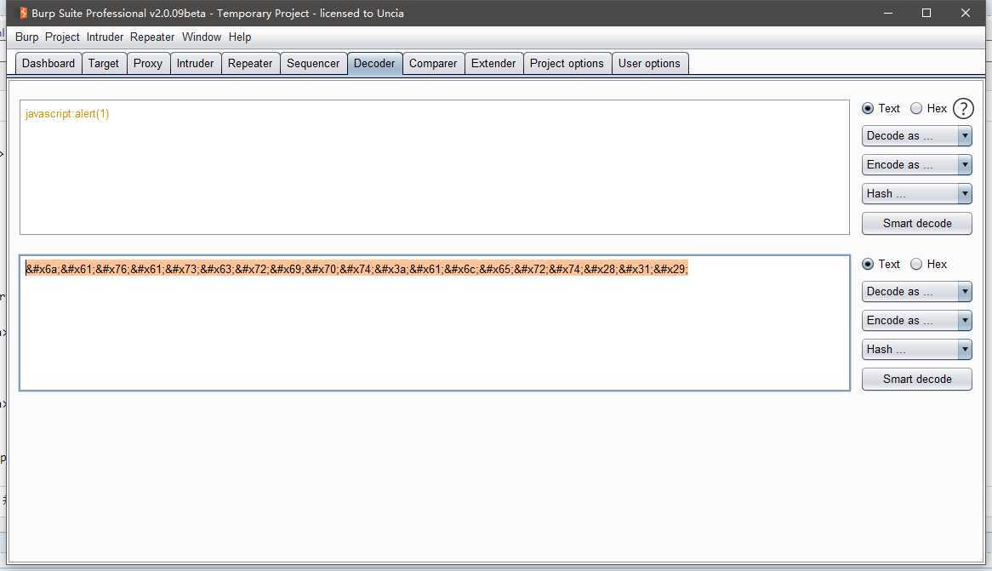Click the HTML-encoded output text in bottom panel

pos(356,269)
